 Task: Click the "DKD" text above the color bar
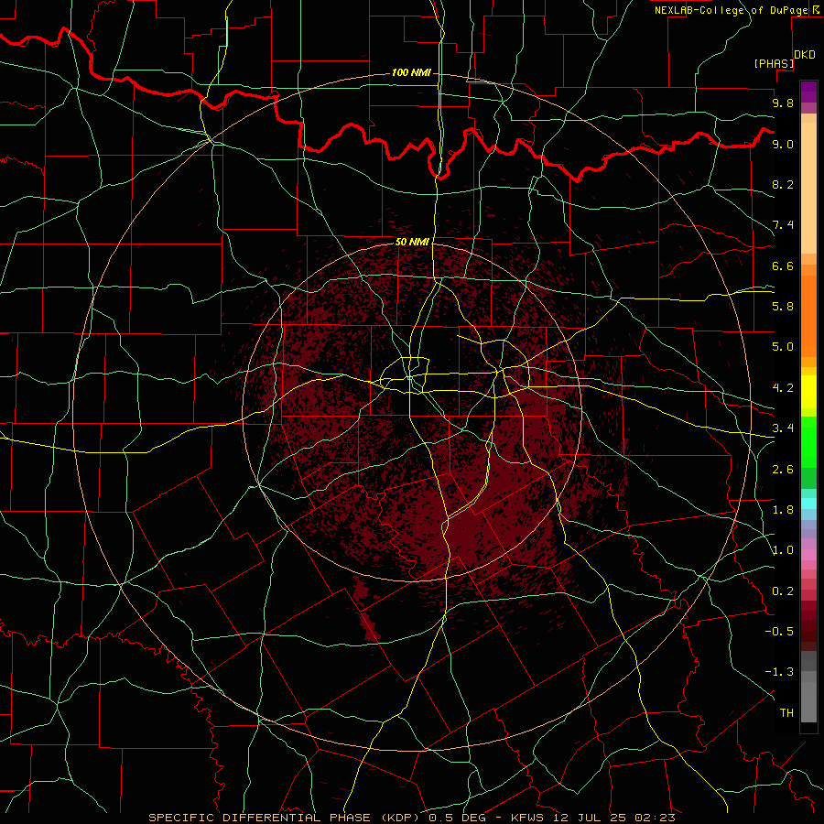coord(805,54)
